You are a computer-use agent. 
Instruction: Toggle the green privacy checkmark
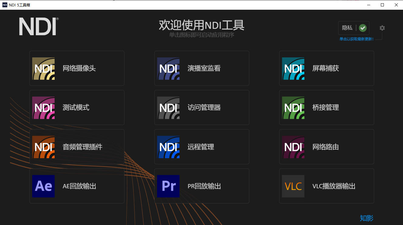tap(363, 28)
